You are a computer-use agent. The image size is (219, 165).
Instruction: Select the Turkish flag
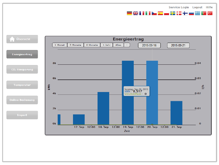[210, 13]
